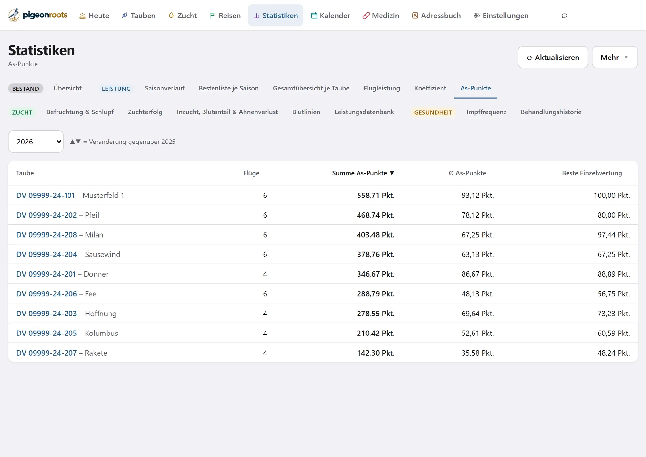Open pigeon DV 09999-24-101 Musterfeld 1
This screenshot has width=646, height=457.
tap(70, 195)
